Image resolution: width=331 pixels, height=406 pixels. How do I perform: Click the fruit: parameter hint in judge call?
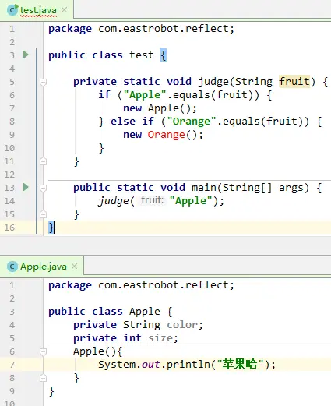(x=152, y=200)
